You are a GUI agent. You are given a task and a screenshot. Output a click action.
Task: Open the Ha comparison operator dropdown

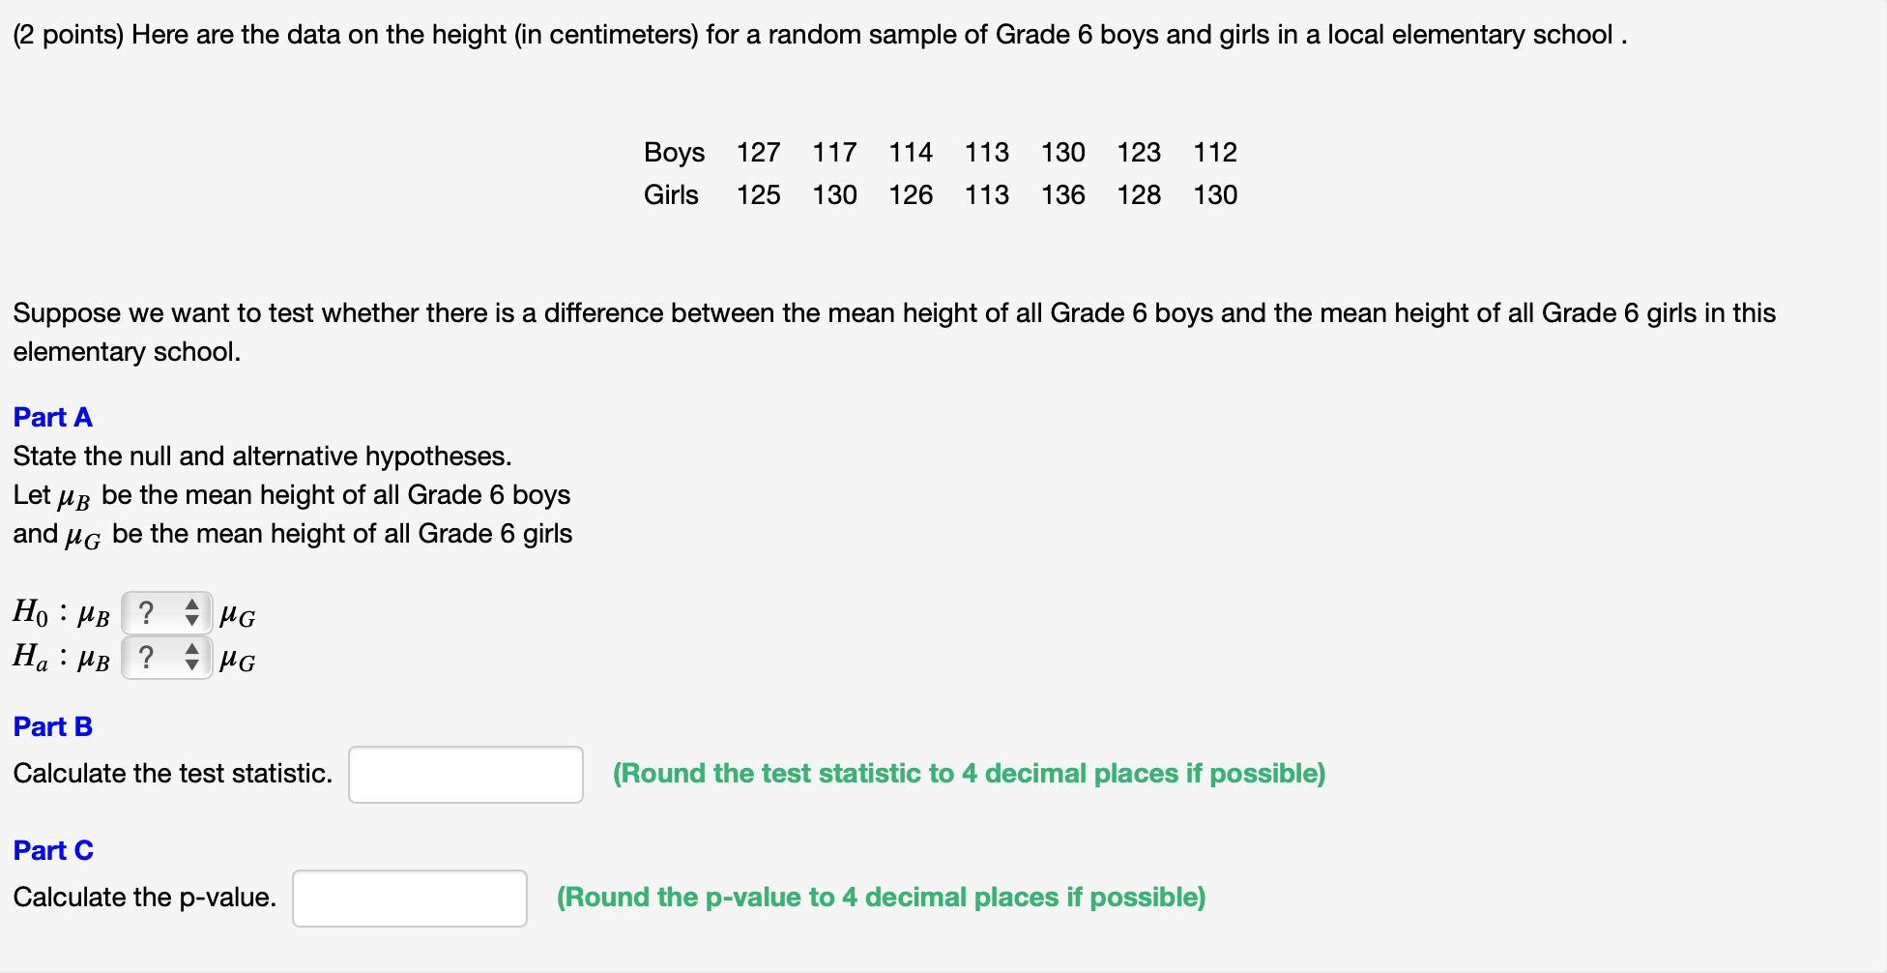tap(166, 658)
